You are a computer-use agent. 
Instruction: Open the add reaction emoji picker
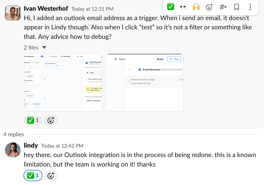coord(209,7)
